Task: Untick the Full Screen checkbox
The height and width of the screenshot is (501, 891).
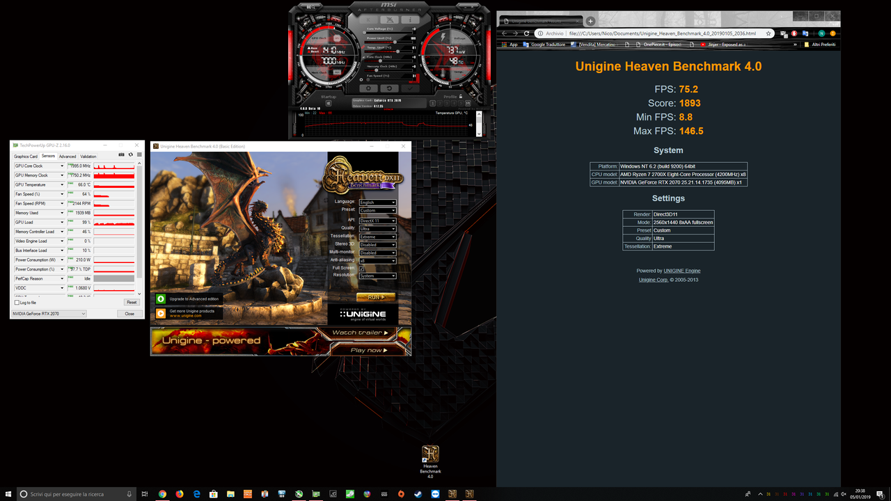Action: (361, 269)
